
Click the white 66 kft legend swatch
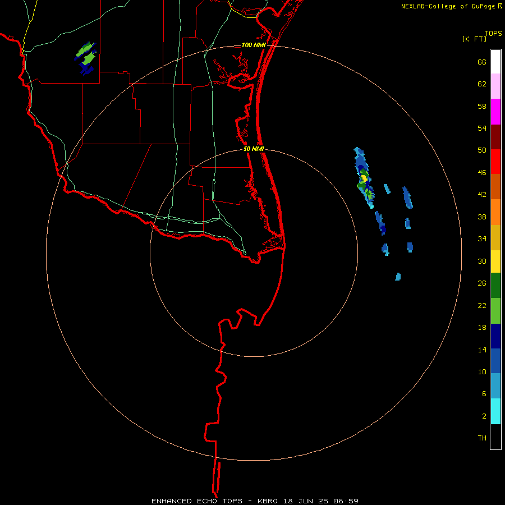pyautogui.click(x=495, y=62)
